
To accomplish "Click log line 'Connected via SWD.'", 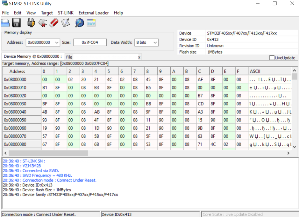I will tap(31, 171).
